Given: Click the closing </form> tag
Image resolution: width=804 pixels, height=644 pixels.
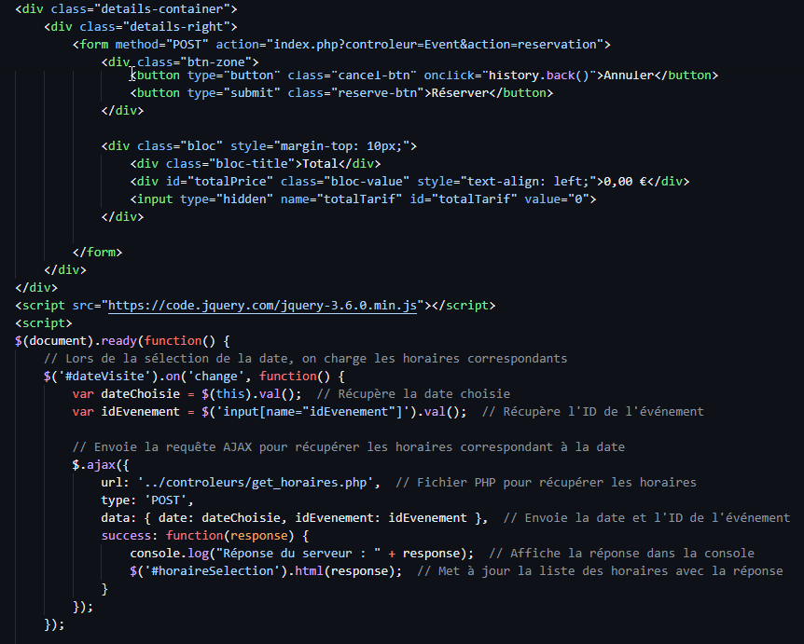Looking at the screenshot, I should tap(97, 252).
